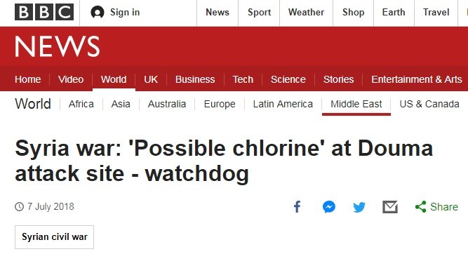Open the Sport section
Viewport: 468px width, 254px height.
pos(259,12)
